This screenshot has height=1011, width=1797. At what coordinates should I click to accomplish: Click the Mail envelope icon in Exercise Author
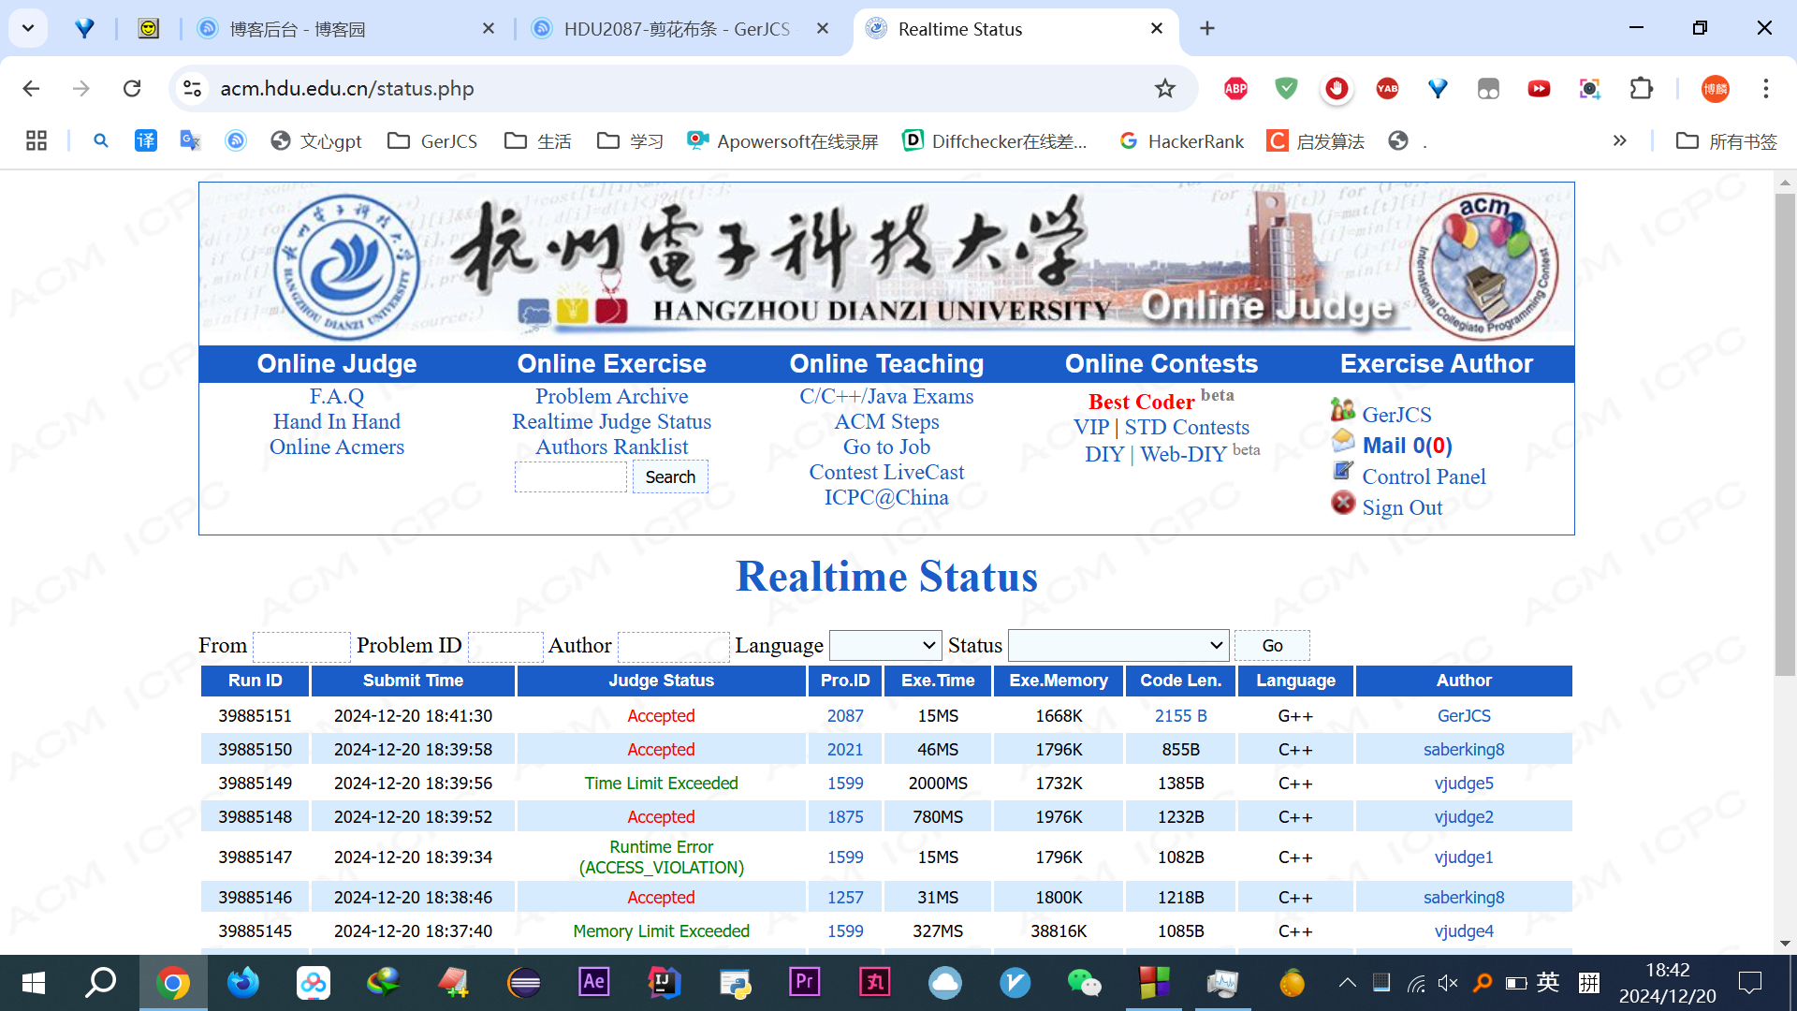tap(1343, 441)
